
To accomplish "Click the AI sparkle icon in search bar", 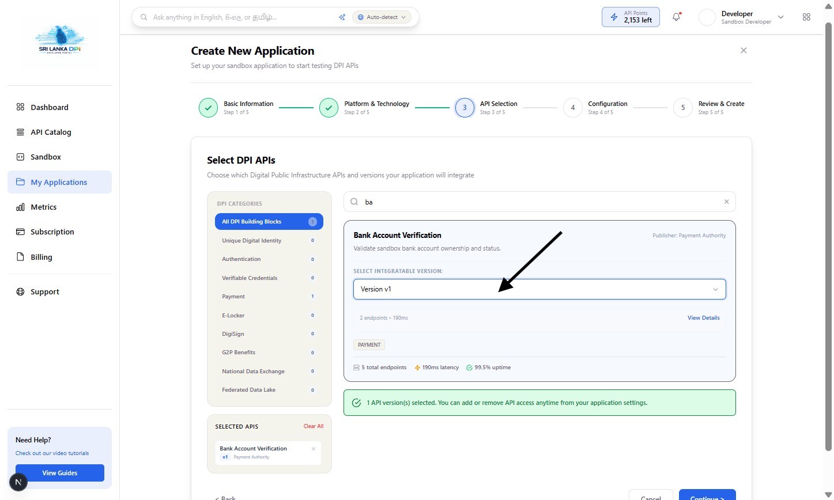I will point(342,17).
